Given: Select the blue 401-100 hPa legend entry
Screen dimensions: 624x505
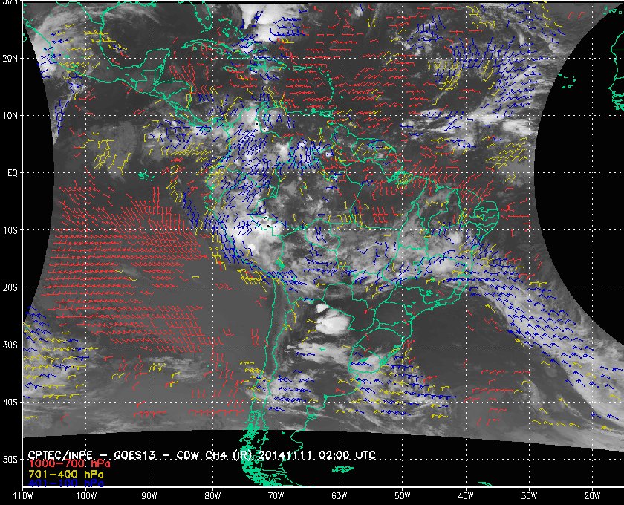Looking at the screenshot, I should [65, 483].
